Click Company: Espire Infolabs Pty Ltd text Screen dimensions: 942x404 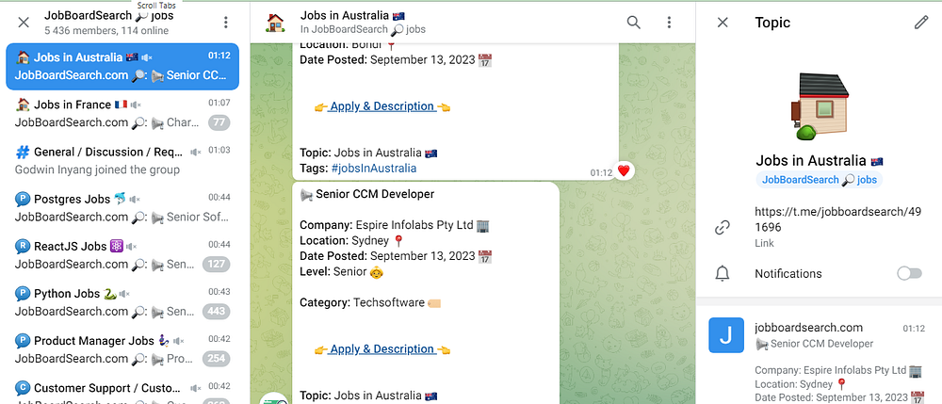pos(388,226)
